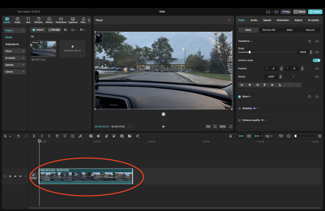Click the Record button in the media panel
Image resolution: width=325 pixels, height=211 pixels.
54,30
